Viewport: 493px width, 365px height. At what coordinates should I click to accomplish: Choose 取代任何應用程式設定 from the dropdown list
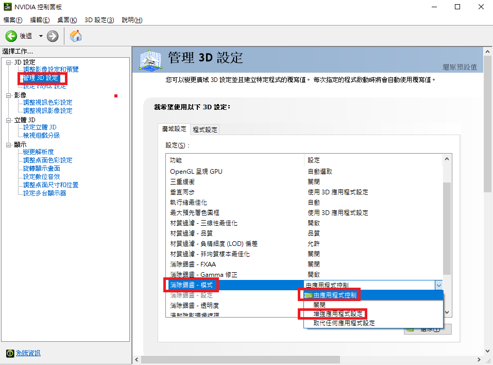(373, 323)
